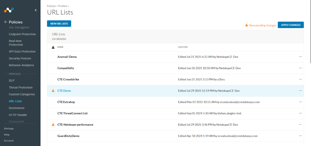Screen dimensions: 311x146
Task: Select the CTE Crowdstrike list name
Action: (x=68, y=79)
